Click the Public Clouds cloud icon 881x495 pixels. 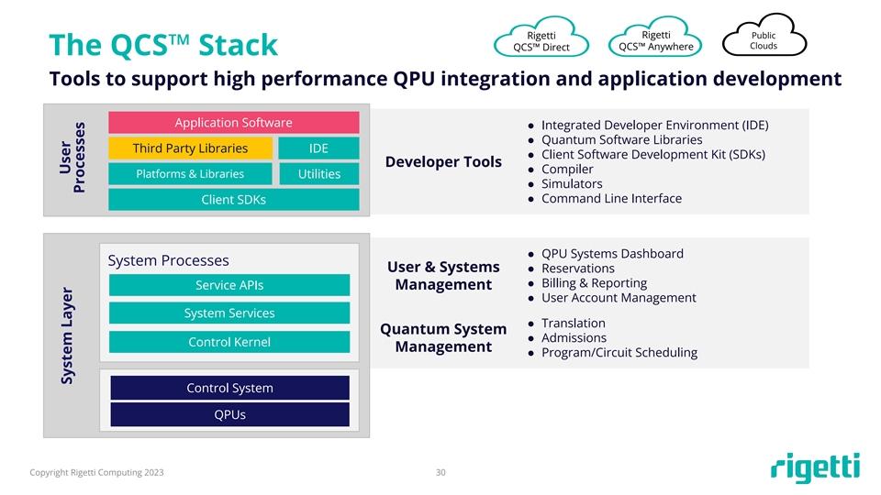click(764, 36)
